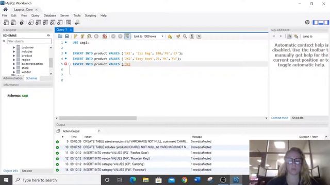Open Workbench preferences gear icon
This screenshot has height=185, width=330.
coord(307,22)
